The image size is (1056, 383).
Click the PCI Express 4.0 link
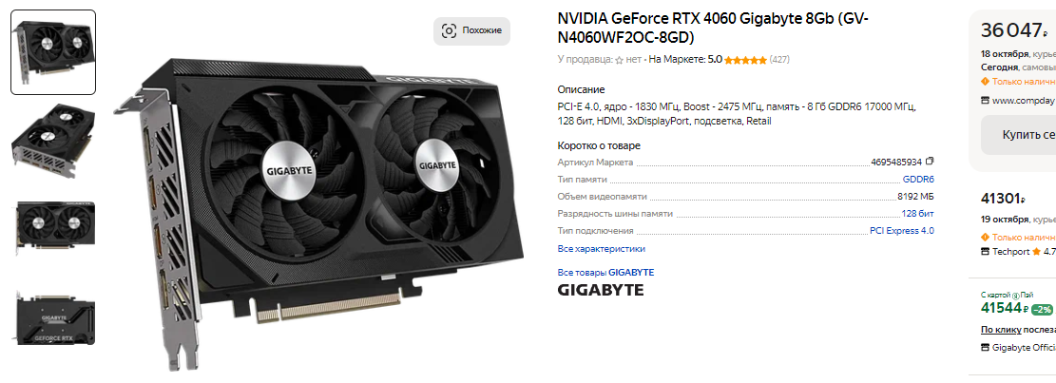coord(902,231)
